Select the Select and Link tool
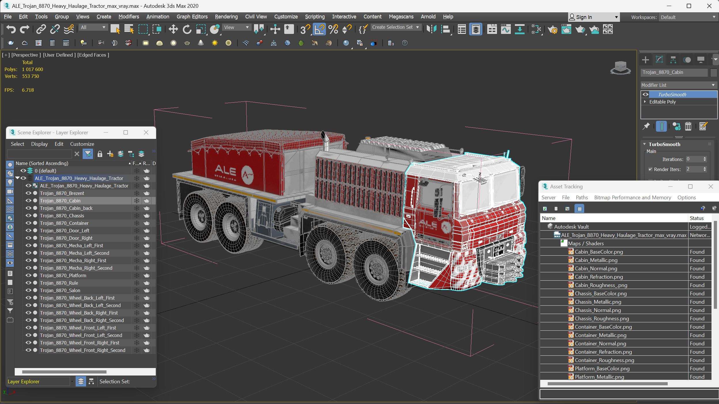 [x=41, y=29]
